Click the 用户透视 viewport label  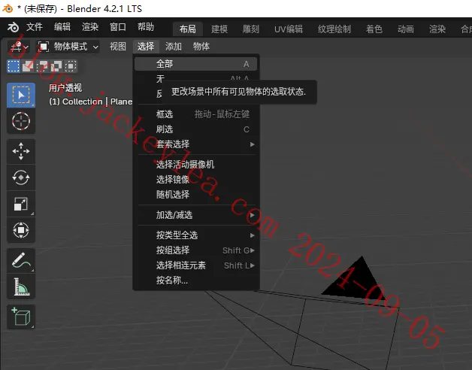point(65,88)
